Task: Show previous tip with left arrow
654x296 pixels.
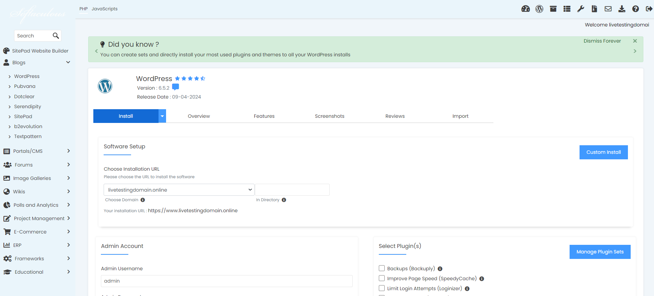Action: (x=96, y=51)
